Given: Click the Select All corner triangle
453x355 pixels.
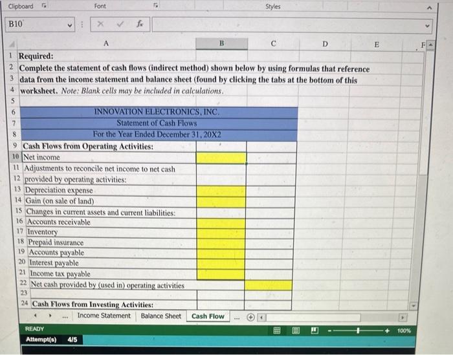Looking at the screenshot, I should tap(12, 44).
